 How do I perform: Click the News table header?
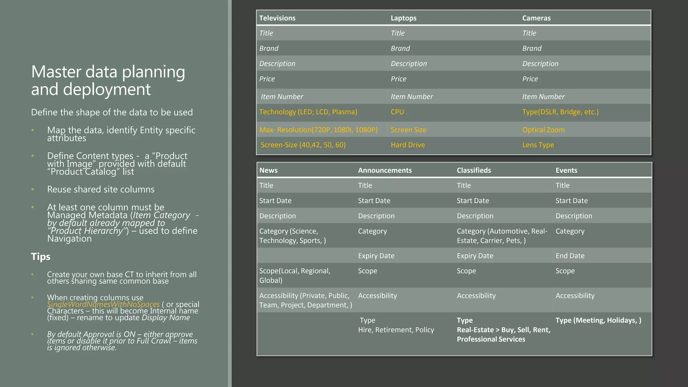click(x=268, y=170)
